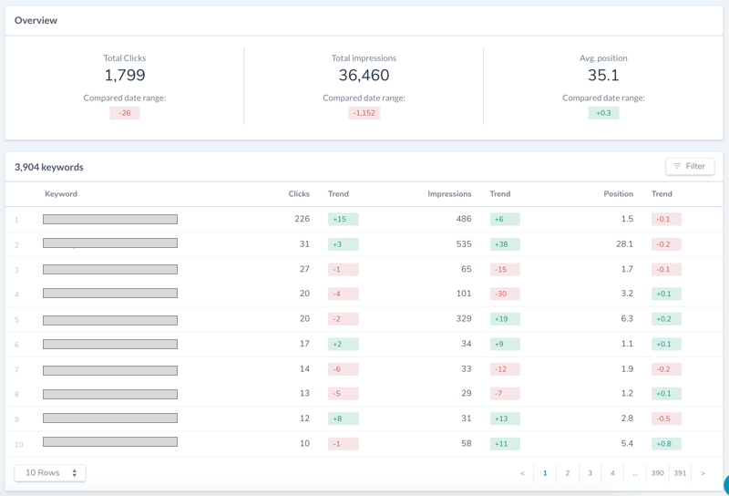Viewport: 729px width, 496px height.
Task: Click the 3,904 keywords heading
Action: [49, 167]
